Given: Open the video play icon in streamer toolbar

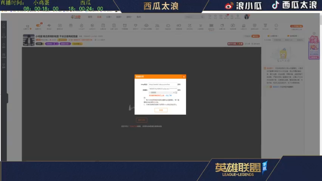Looking at the screenshot, I should [233, 26].
